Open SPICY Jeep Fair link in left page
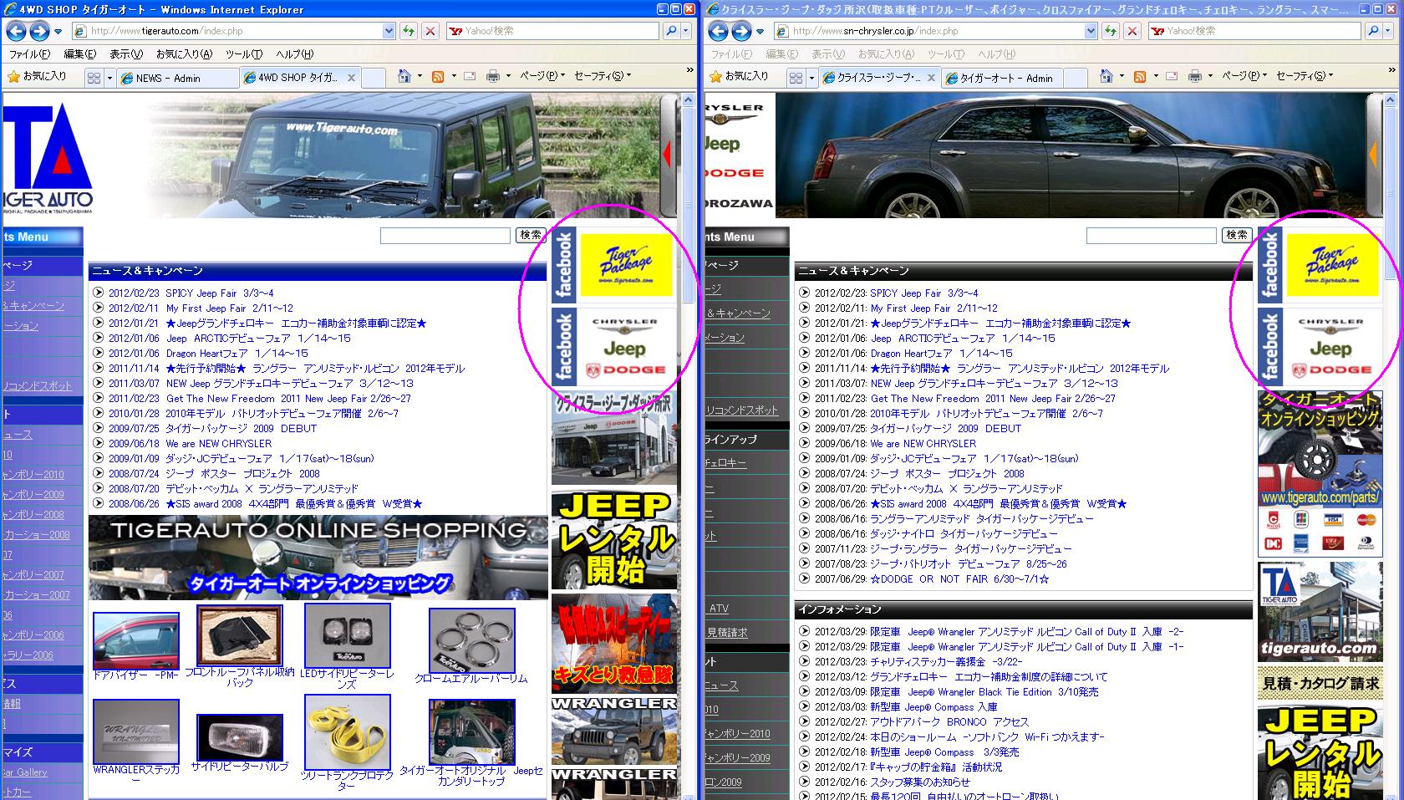Image resolution: width=1404 pixels, height=800 pixels. tap(219, 293)
